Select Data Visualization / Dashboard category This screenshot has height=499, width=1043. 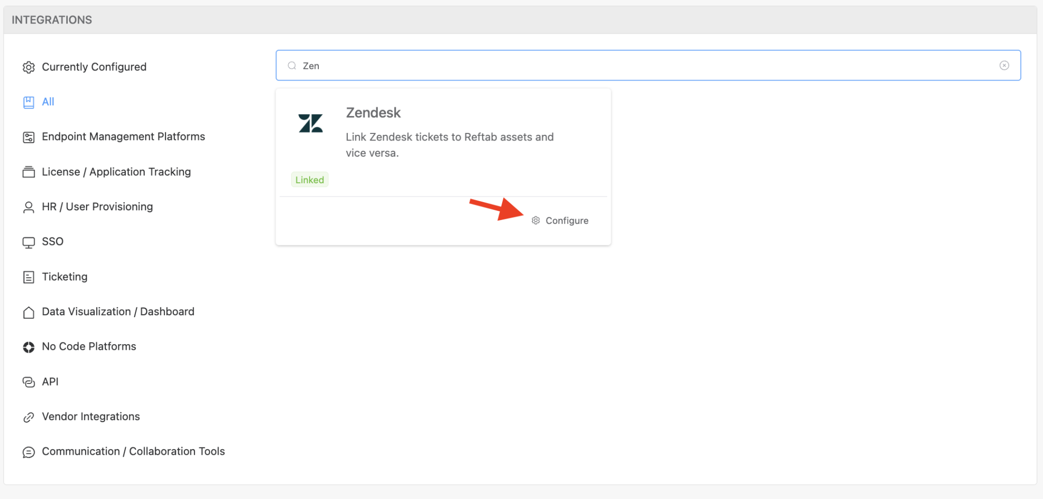click(118, 312)
